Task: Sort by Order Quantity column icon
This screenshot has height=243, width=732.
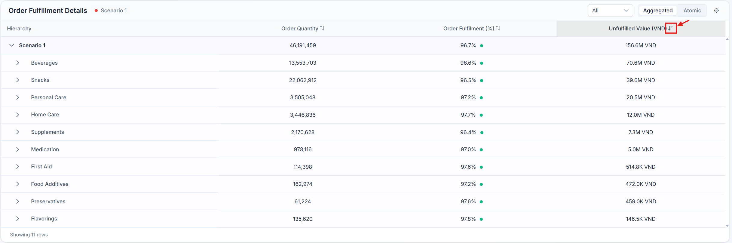Action: click(322, 28)
